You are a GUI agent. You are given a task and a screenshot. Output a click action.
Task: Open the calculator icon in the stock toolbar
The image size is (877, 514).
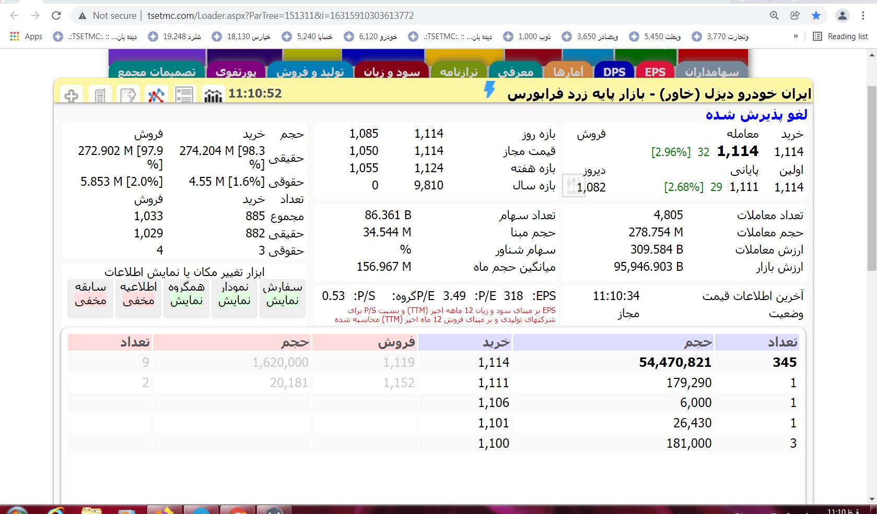click(x=100, y=95)
